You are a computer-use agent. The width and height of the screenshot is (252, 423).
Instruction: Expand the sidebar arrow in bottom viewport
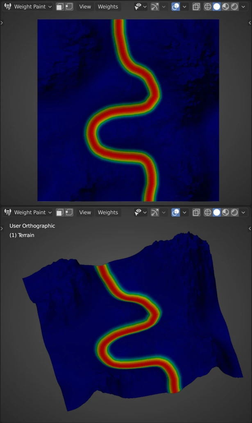click(x=250, y=229)
